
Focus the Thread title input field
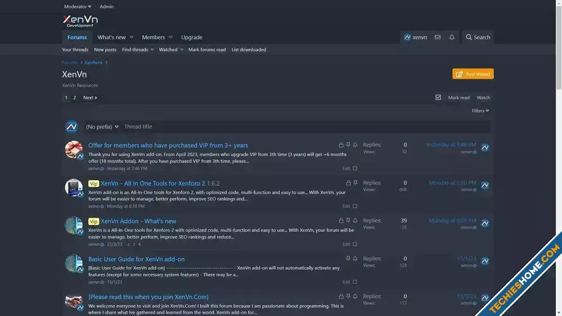pos(306,127)
